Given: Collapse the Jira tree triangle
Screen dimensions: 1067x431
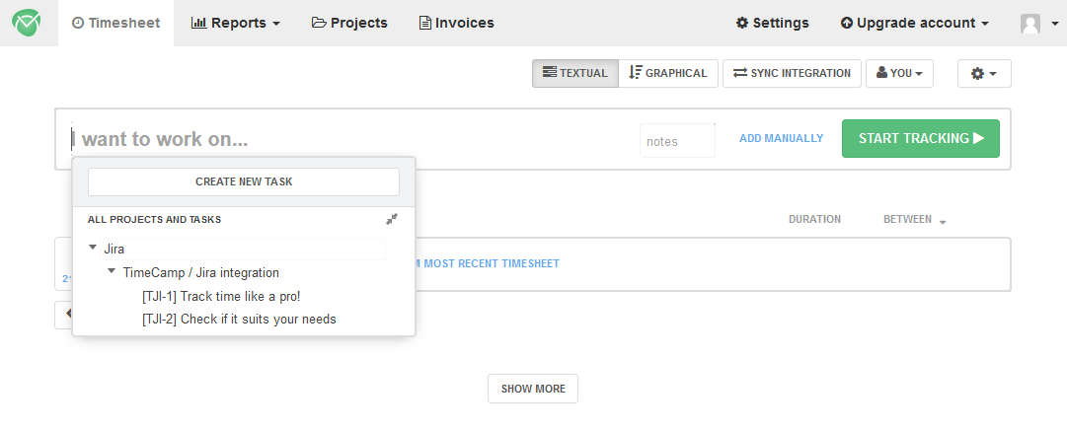Looking at the screenshot, I should click(x=93, y=248).
